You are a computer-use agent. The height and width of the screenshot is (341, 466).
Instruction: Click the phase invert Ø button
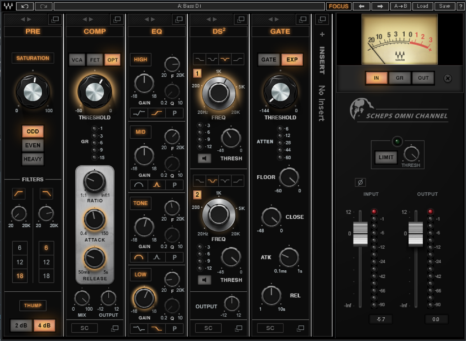click(360, 182)
